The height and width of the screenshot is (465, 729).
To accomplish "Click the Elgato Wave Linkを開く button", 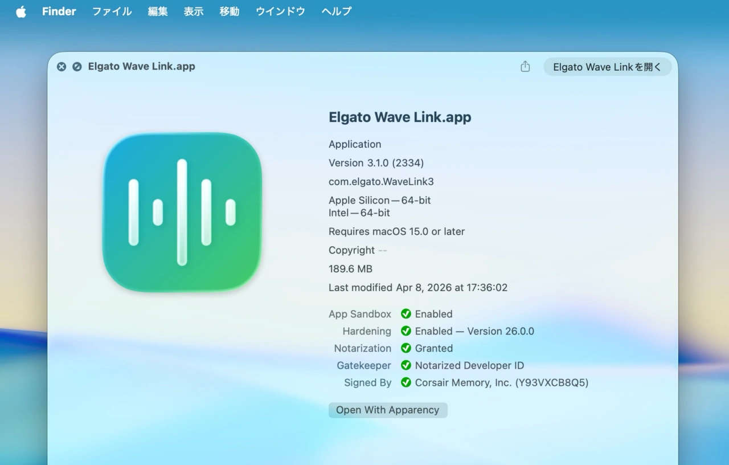I will pyautogui.click(x=607, y=67).
